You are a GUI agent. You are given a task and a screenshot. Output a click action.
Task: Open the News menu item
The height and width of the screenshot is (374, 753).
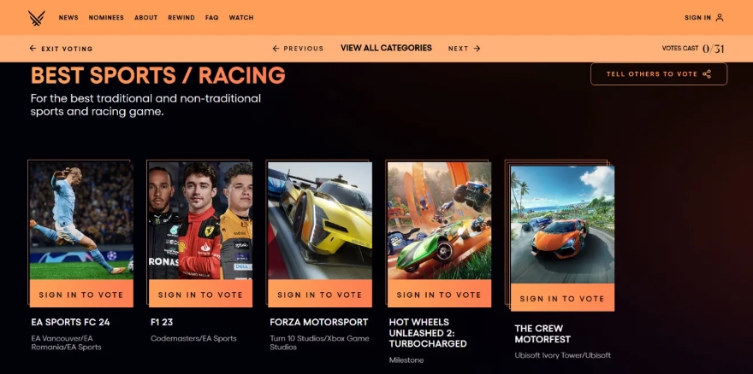pos(68,18)
